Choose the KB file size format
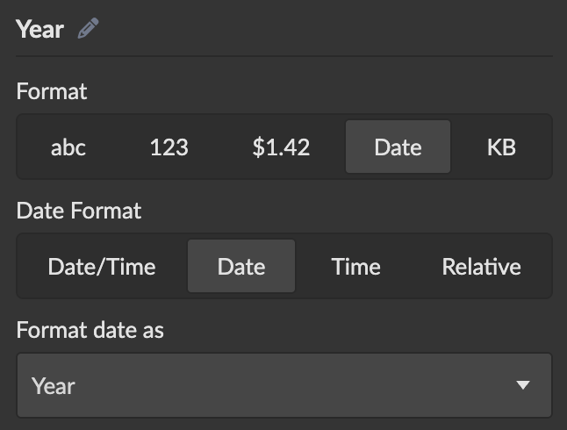Screen dimensions: 567x430 (501, 147)
